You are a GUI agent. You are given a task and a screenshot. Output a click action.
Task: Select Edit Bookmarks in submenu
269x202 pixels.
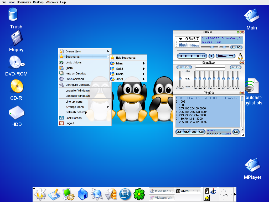click(128, 58)
